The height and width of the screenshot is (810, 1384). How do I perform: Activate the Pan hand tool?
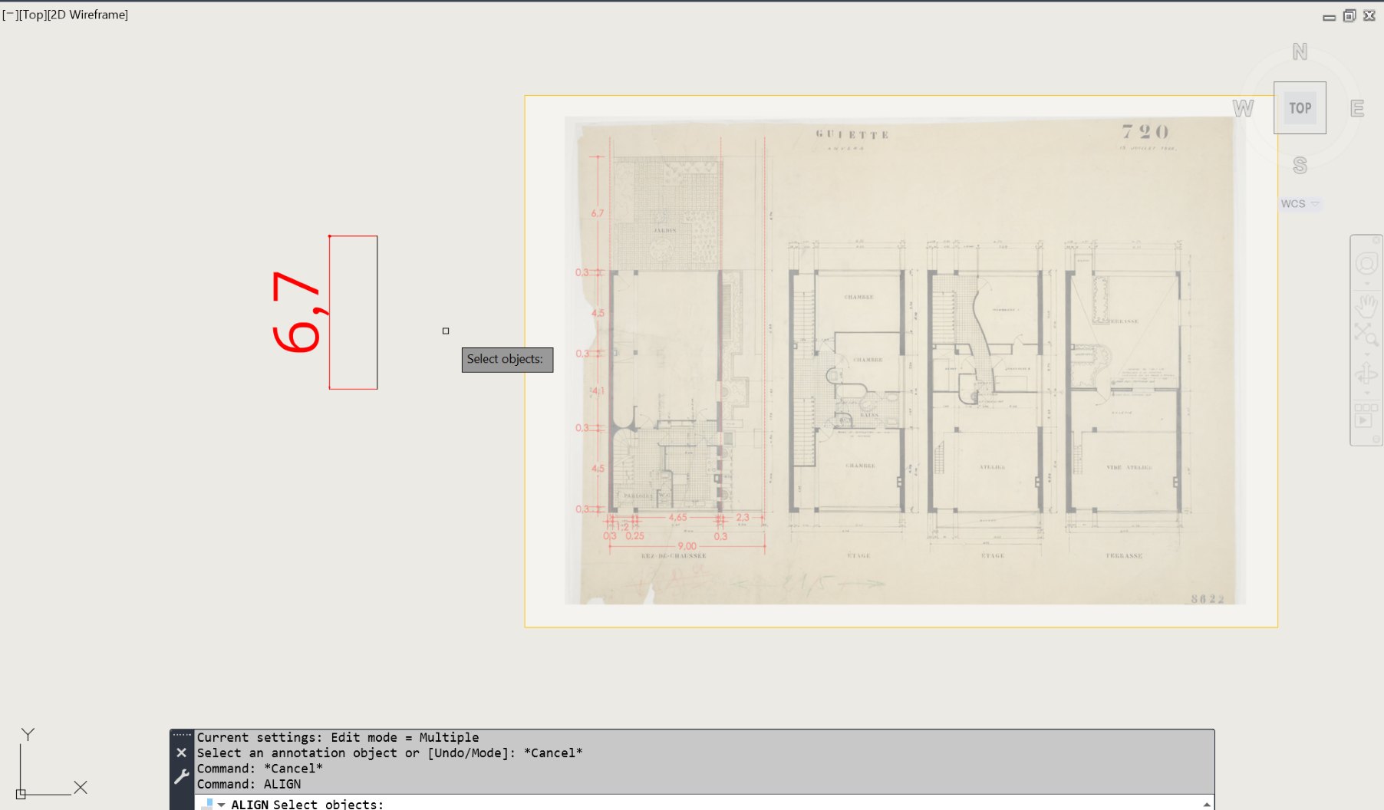pos(1366,305)
